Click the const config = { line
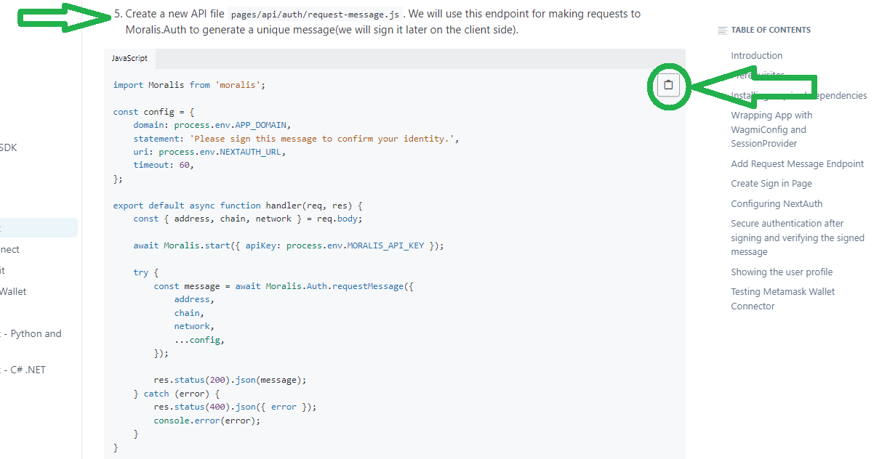The height and width of the screenshot is (459, 882). 153,112
